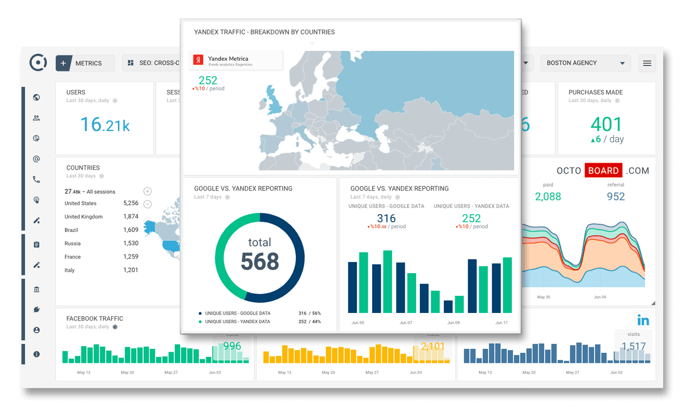Image resolution: width=697 pixels, height=416 pixels.
Task: Click the red Yandex Metrica logo
Action: point(198,60)
